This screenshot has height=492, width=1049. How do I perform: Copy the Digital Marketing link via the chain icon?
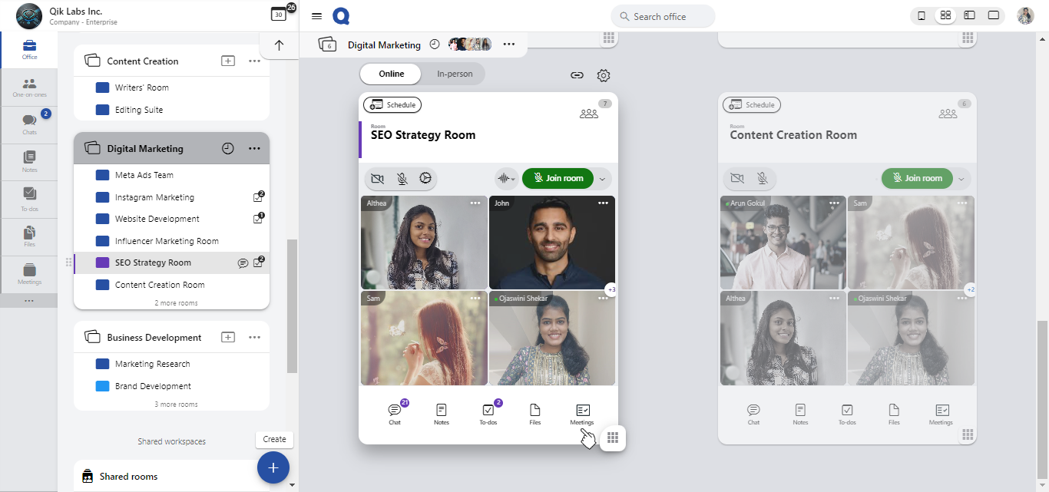click(x=577, y=75)
